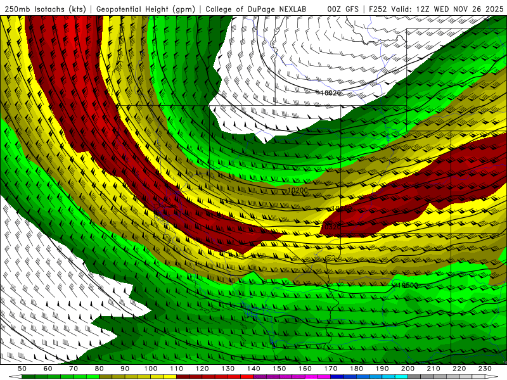Click the '00Z GFS' model run label
This screenshot has height=380, width=507.
click(343, 9)
